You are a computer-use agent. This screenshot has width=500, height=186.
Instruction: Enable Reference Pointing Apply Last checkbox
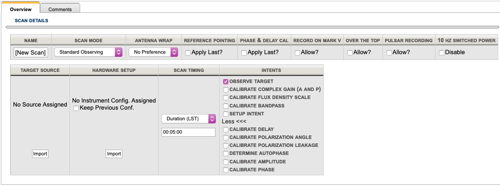click(x=188, y=53)
